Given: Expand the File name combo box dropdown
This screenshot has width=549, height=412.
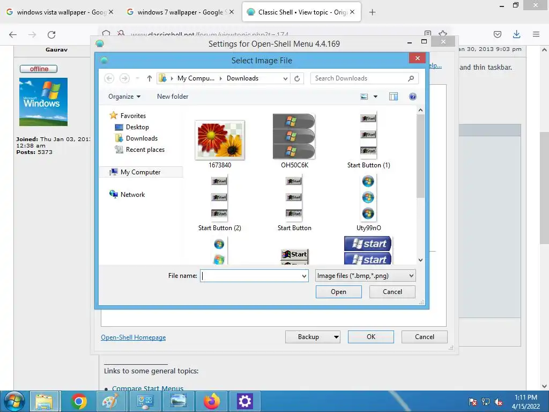Looking at the screenshot, I should tap(304, 276).
